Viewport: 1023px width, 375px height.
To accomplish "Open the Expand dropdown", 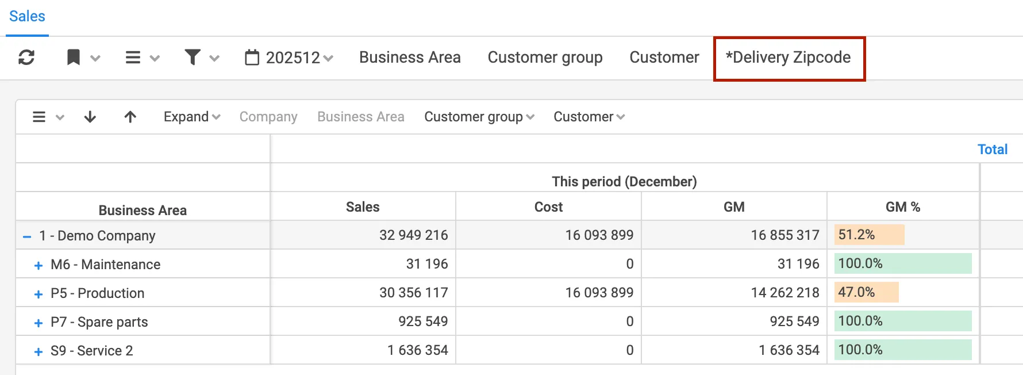I will click(x=191, y=117).
